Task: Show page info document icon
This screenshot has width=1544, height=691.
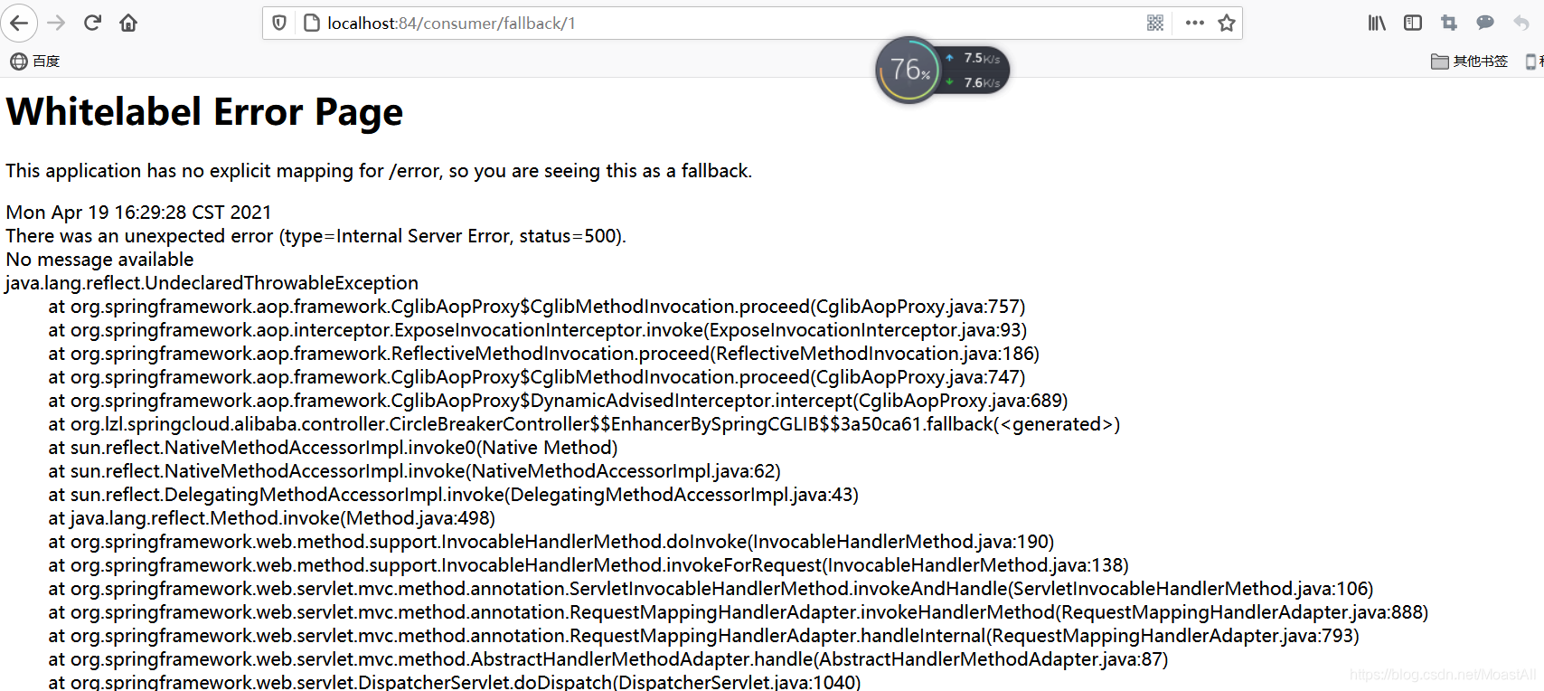Action: coord(312,23)
